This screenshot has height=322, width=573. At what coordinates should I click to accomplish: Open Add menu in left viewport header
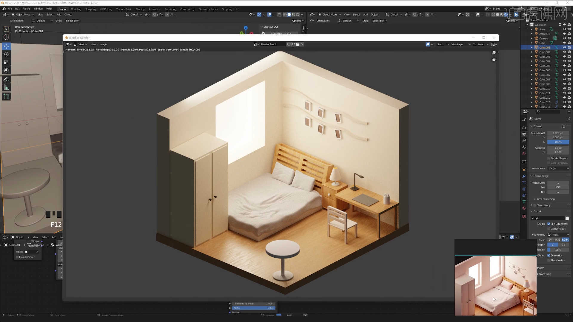[59, 14]
